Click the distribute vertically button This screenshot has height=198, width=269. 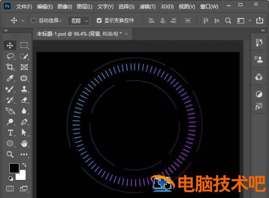187,20
